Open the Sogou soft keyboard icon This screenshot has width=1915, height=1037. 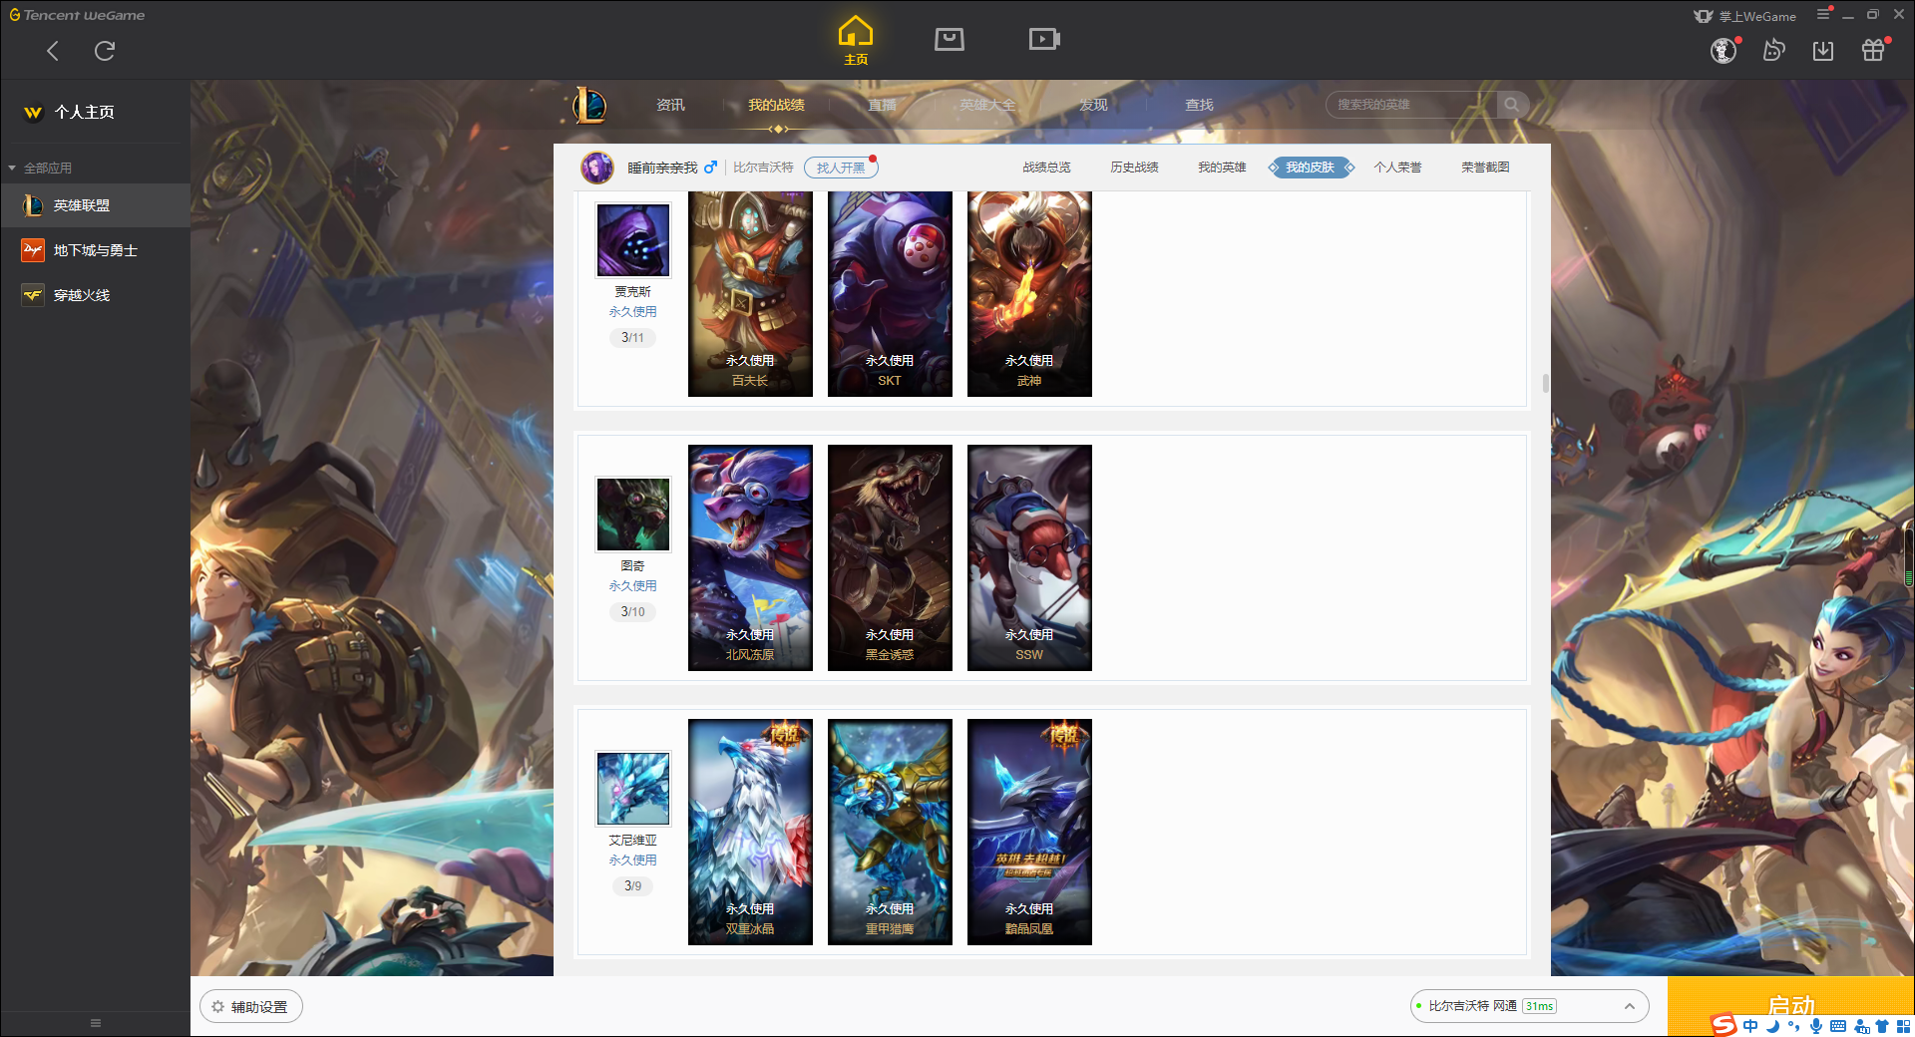coord(1838,1026)
